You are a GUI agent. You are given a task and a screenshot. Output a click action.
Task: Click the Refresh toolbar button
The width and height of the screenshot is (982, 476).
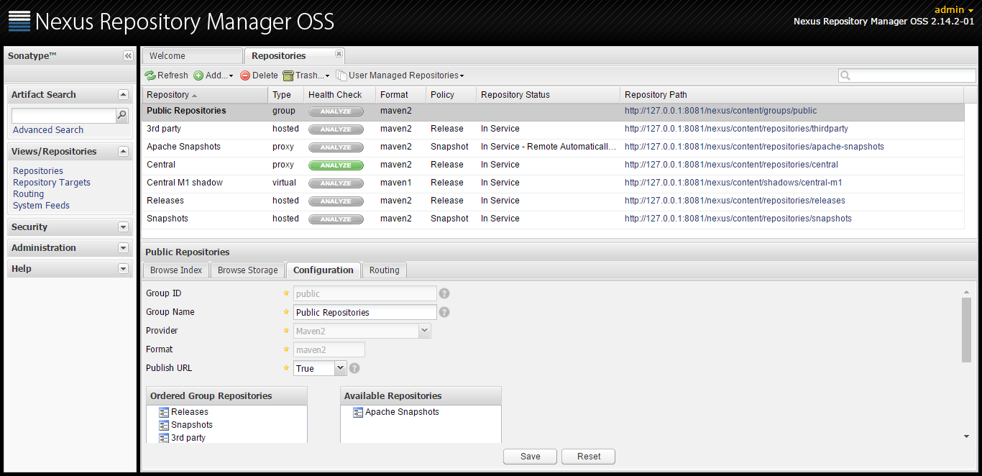coord(166,75)
